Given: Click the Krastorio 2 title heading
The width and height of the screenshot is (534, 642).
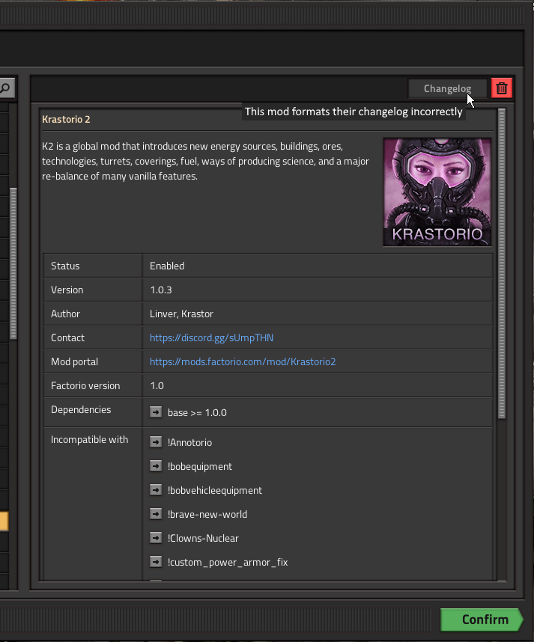Looking at the screenshot, I should (x=66, y=119).
